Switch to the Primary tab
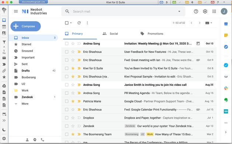Viewport: 232px width, 144px height. [x=80, y=34]
